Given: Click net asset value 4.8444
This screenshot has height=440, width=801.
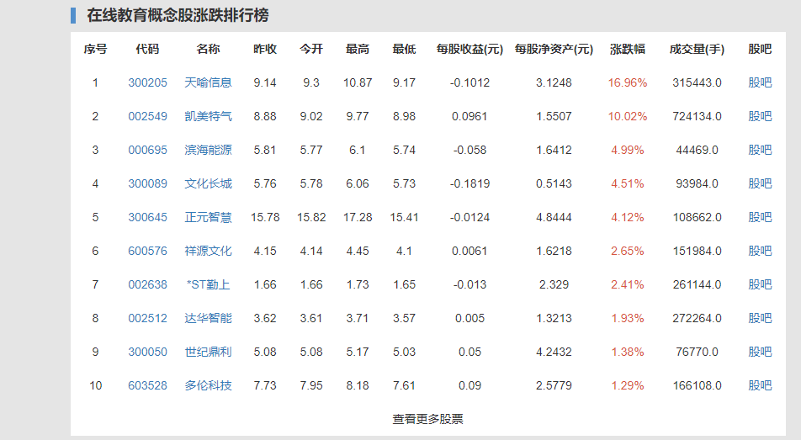Looking at the screenshot, I should coord(554,218).
